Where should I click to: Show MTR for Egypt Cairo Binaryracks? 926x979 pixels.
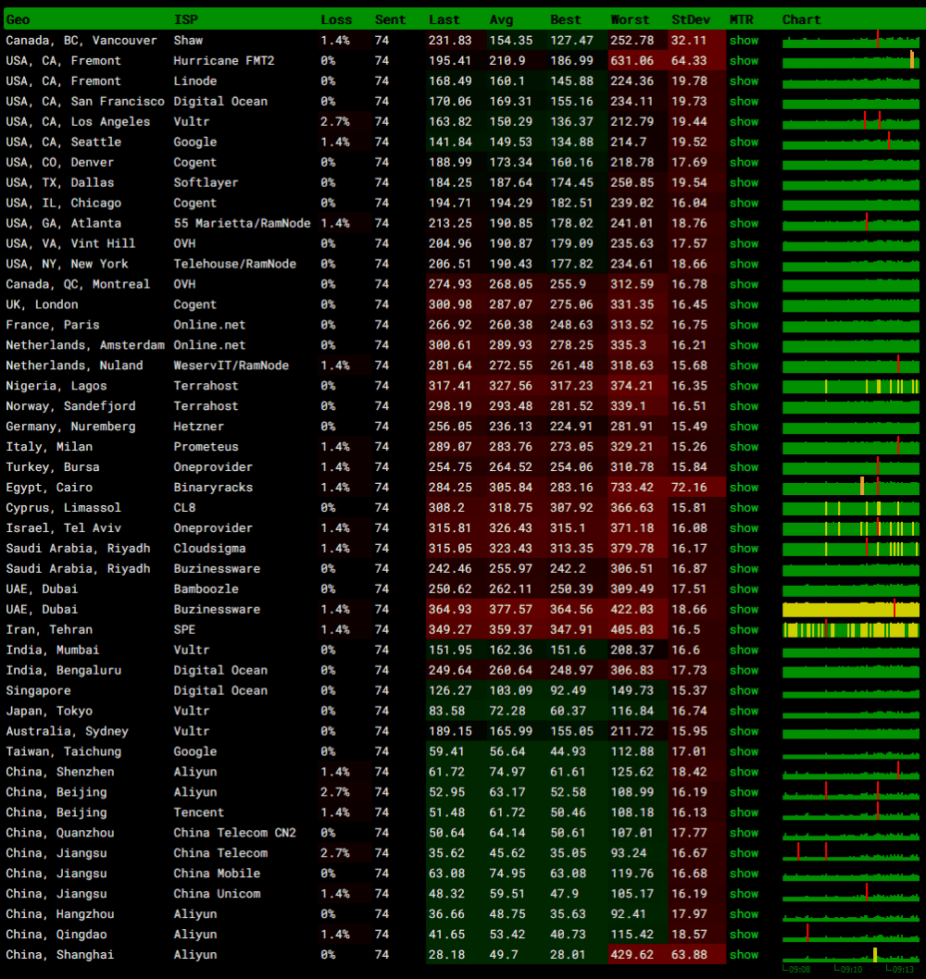click(x=744, y=487)
